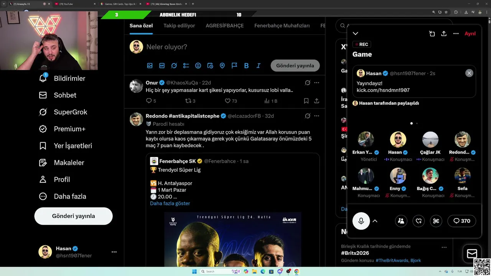Open account options dots next to Hasan

tap(114, 252)
